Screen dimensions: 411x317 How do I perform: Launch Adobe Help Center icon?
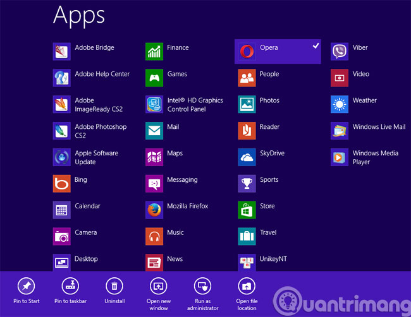click(61, 78)
